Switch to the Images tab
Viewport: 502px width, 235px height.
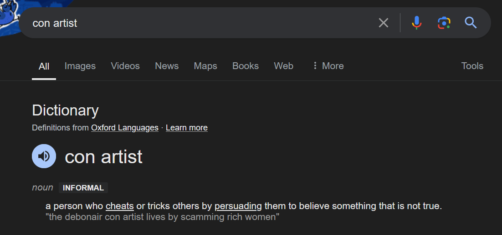80,66
